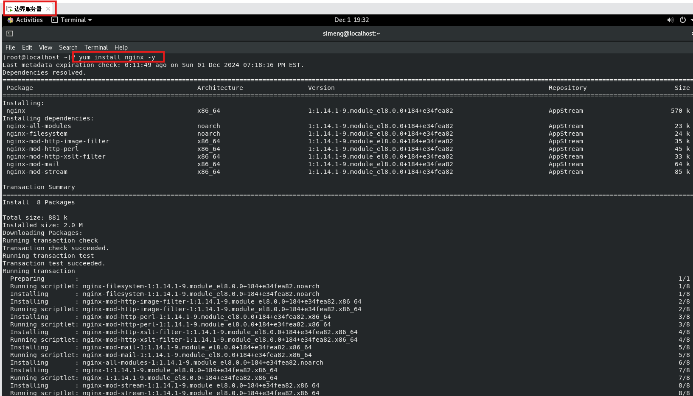
Task: Open the power icon system menu
Action: [x=682, y=20]
